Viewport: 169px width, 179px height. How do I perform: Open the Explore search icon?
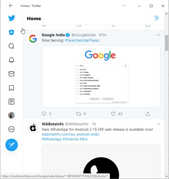tap(11, 46)
